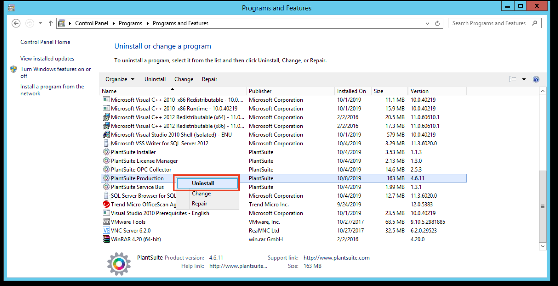
Task: Click the Up one level arrow
Action: click(x=51, y=23)
